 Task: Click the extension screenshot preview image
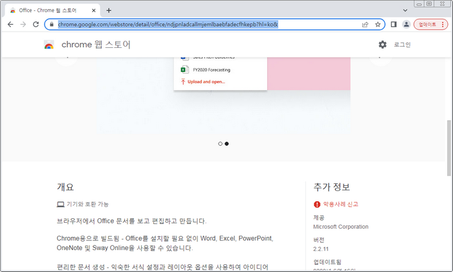pos(224,95)
